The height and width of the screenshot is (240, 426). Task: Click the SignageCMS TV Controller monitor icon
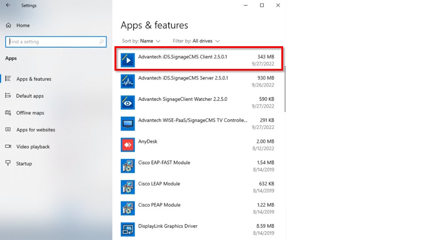coord(128,124)
